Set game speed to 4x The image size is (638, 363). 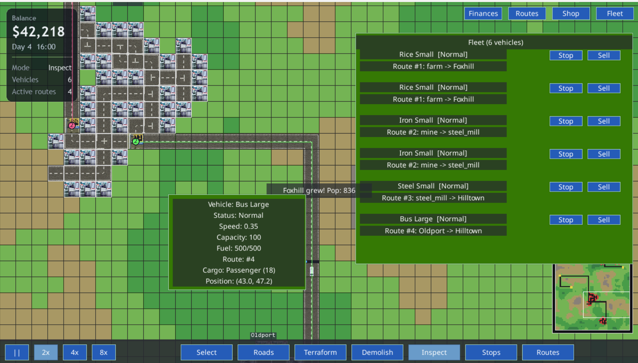(x=75, y=352)
